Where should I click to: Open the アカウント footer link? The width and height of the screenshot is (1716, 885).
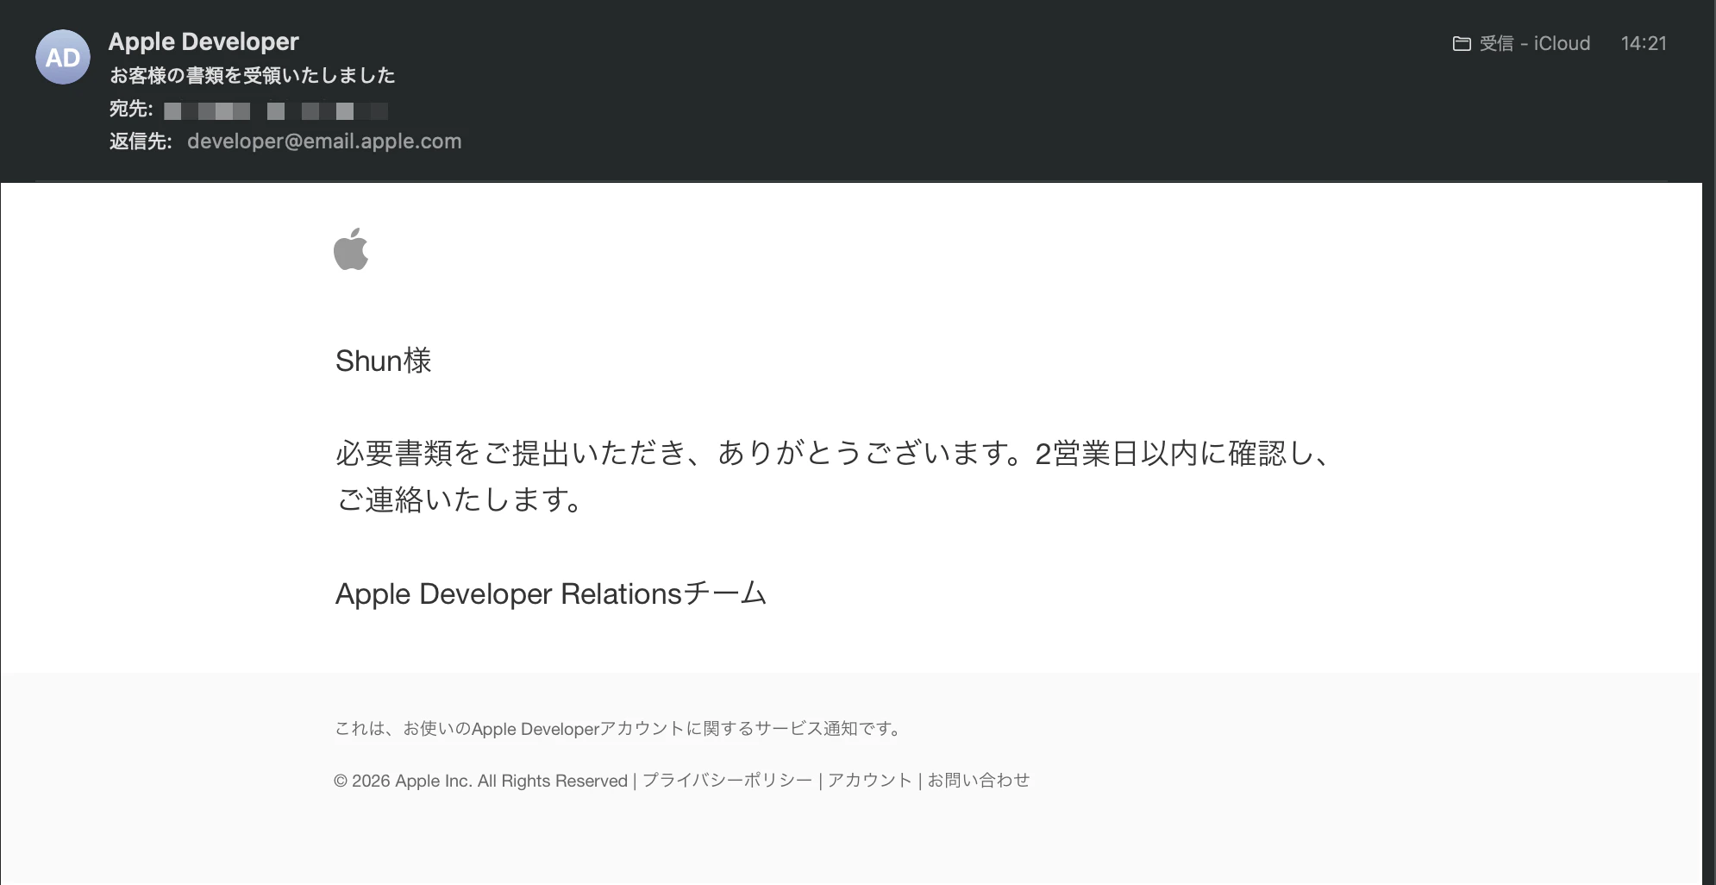pos(869,781)
